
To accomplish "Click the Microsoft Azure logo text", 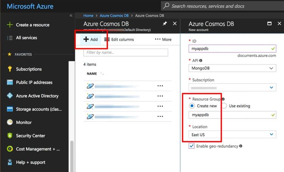I will pos(30,6).
